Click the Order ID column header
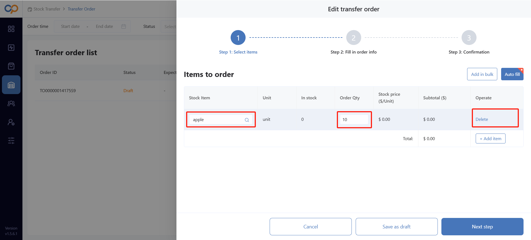The height and width of the screenshot is (240, 531). coord(48,73)
